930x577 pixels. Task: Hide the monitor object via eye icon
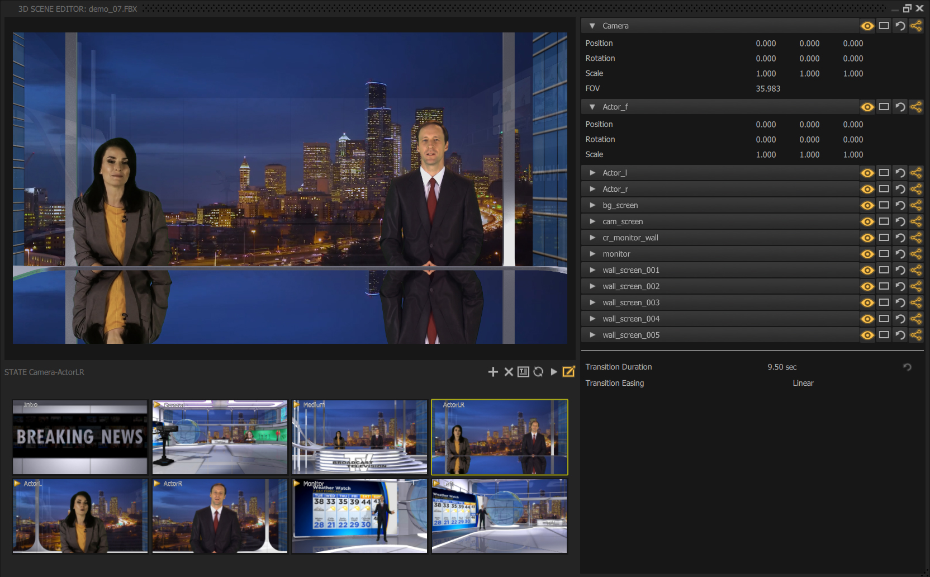pyautogui.click(x=867, y=254)
